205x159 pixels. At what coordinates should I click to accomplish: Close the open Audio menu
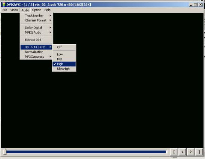[25, 10]
